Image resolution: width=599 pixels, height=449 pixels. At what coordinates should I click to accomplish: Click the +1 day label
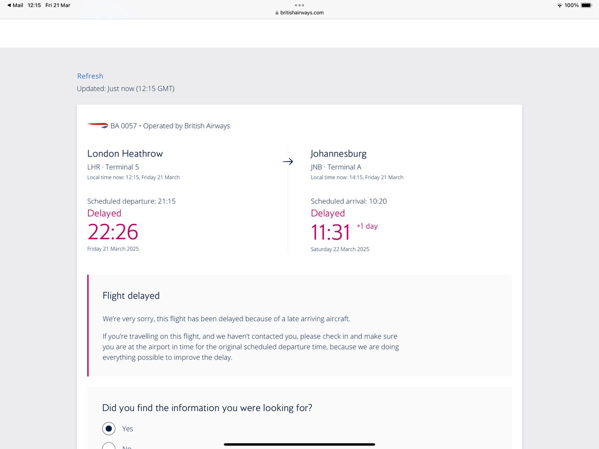[367, 226]
